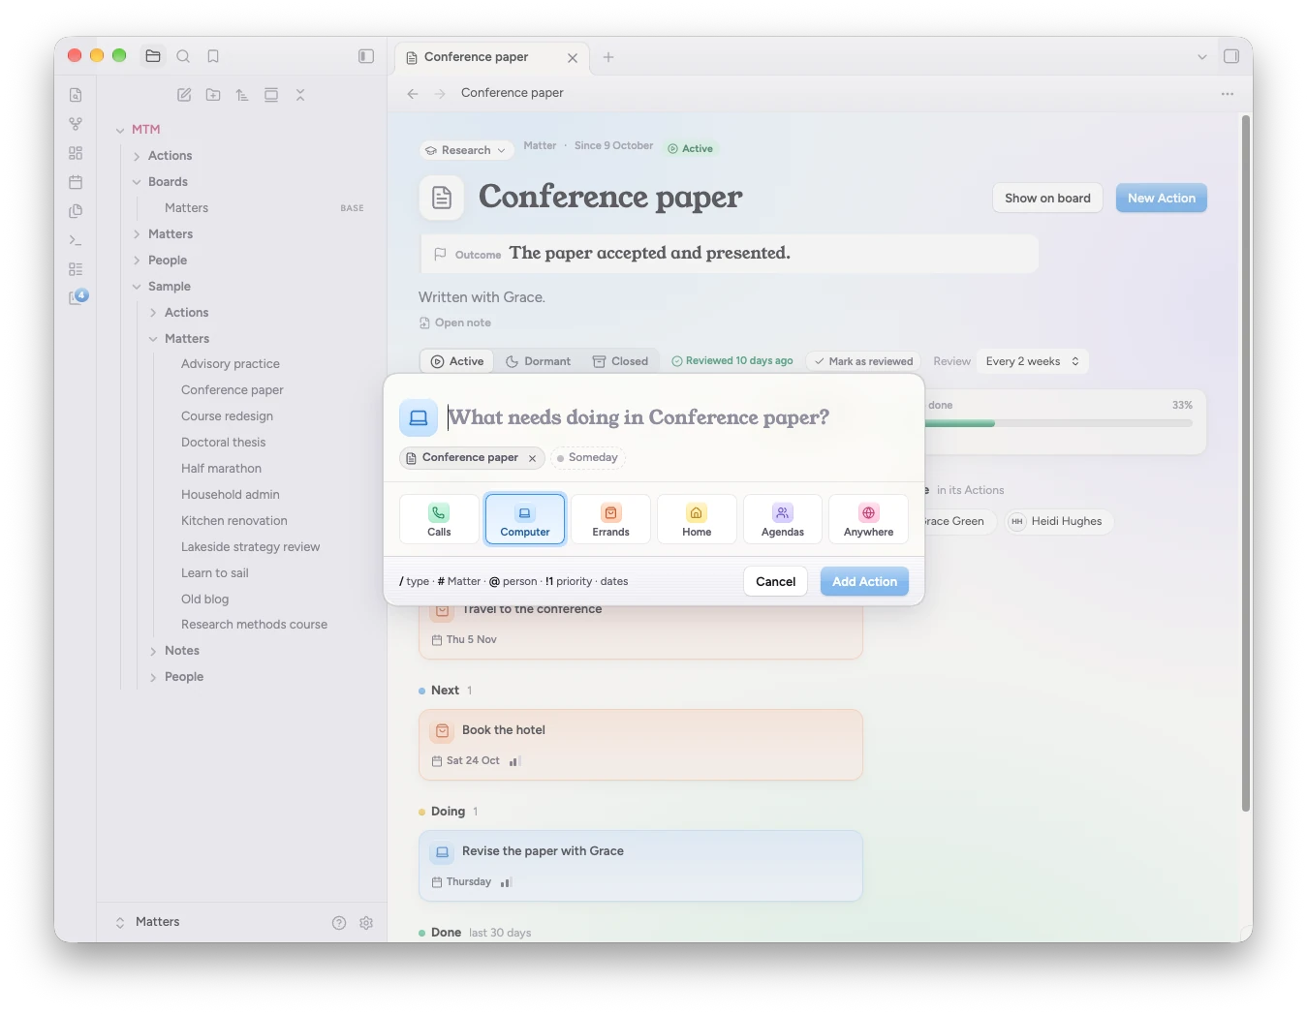Navigate back with the left arrow
This screenshot has height=1014, width=1307.
pyautogui.click(x=413, y=94)
